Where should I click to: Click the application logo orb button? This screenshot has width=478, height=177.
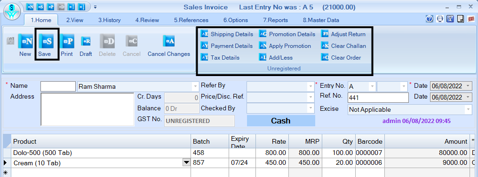(12, 12)
